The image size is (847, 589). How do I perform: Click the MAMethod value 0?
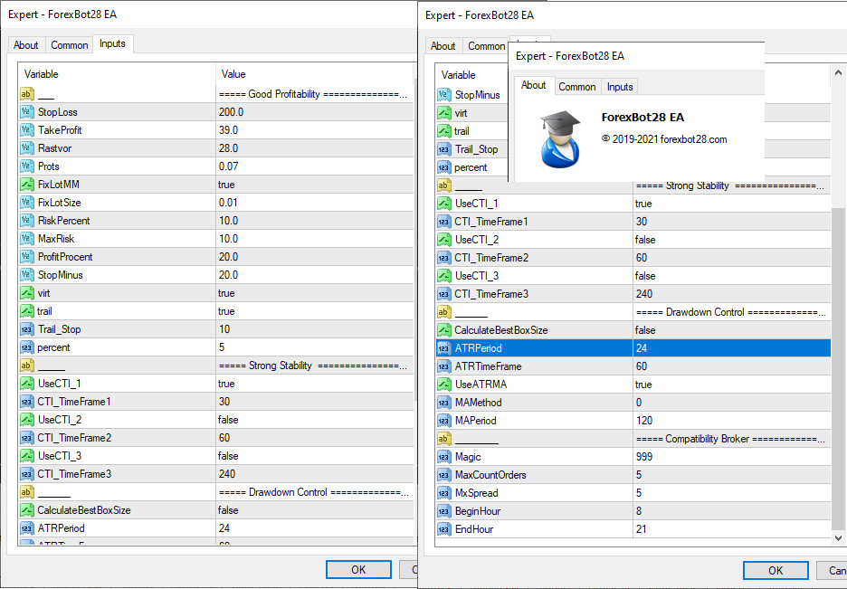coord(639,403)
